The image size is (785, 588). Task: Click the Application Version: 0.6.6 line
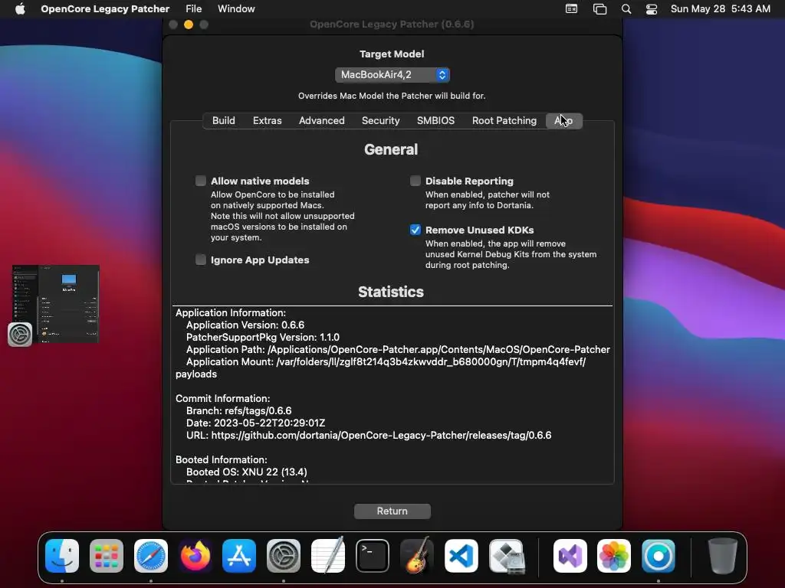coord(245,325)
